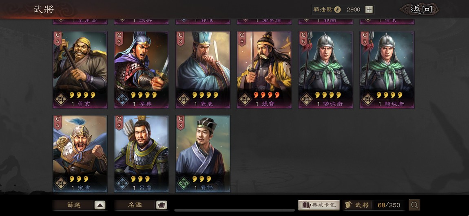The width and height of the screenshot is (469, 216).
Task: Go back with the 返回 button
Action: point(419,9)
